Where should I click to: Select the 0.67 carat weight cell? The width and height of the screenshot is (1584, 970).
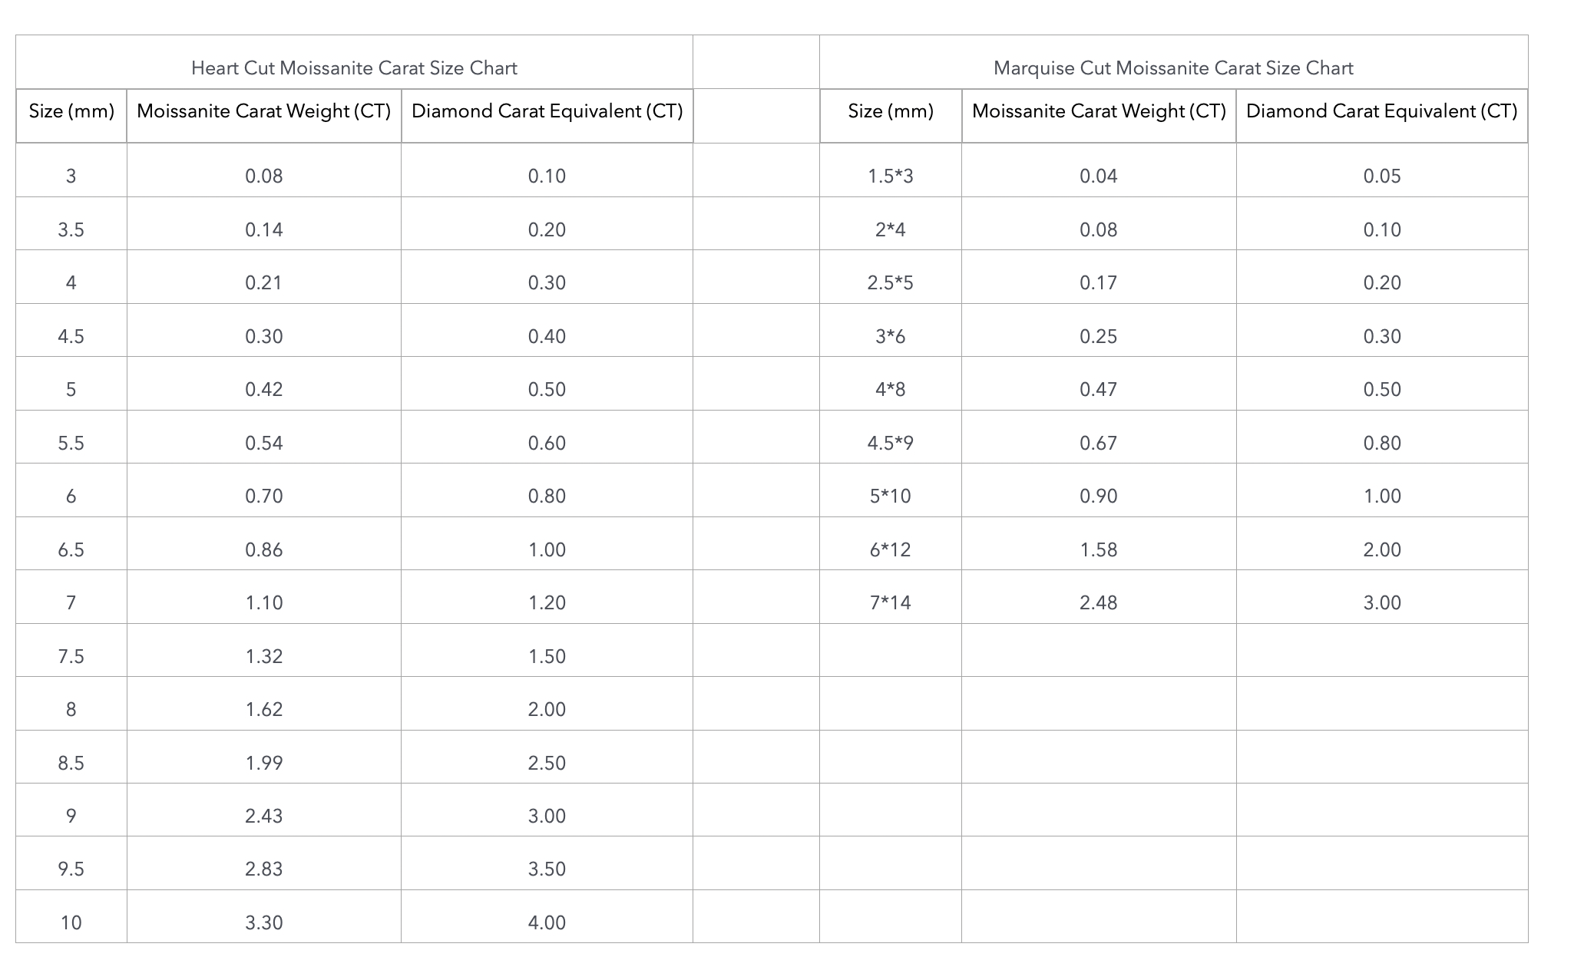tap(1098, 443)
